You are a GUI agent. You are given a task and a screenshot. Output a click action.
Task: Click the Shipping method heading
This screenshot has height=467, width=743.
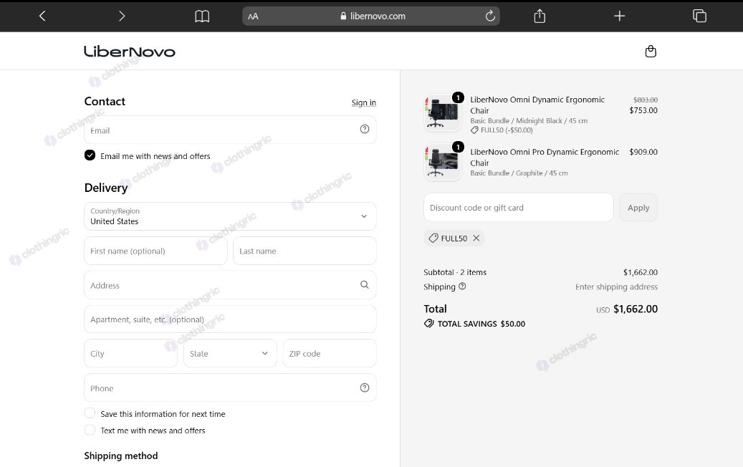pos(121,456)
